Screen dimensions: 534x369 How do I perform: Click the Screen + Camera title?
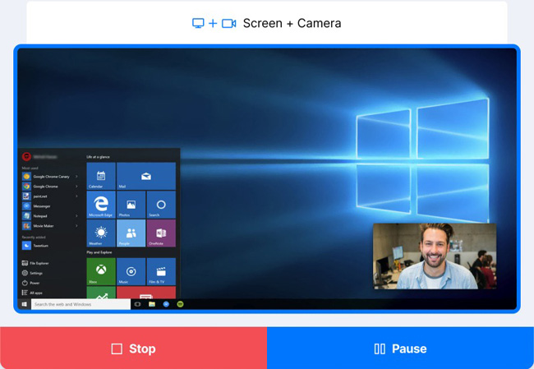pyautogui.click(x=292, y=23)
